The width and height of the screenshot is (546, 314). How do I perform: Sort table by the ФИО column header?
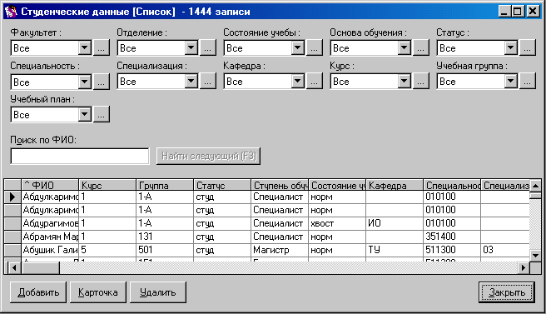(x=50, y=185)
